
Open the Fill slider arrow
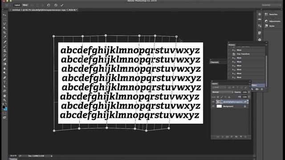pyautogui.click(x=249, y=97)
